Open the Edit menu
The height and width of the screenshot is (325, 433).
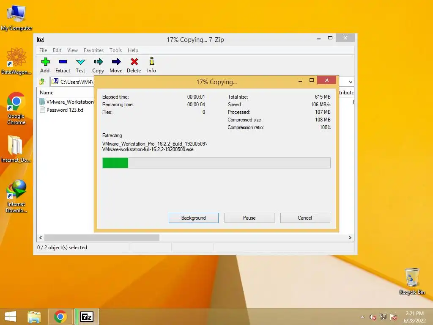click(x=57, y=50)
